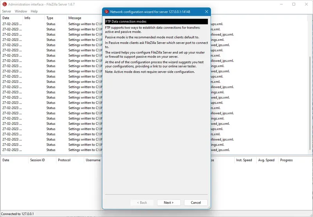
Task: Click the 'Passive mode is the recommended mode' line
Action: click(152, 37)
